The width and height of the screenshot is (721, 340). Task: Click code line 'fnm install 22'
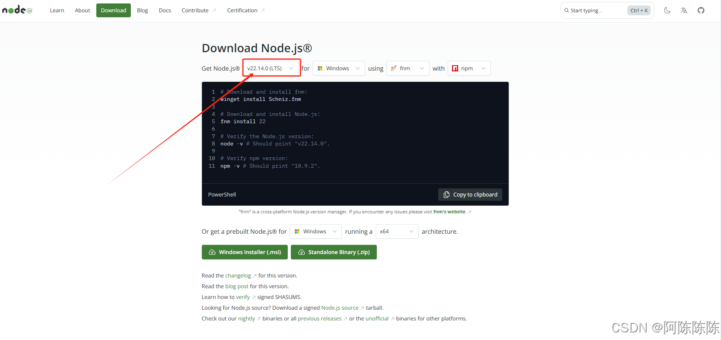pyautogui.click(x=243, y=122)
